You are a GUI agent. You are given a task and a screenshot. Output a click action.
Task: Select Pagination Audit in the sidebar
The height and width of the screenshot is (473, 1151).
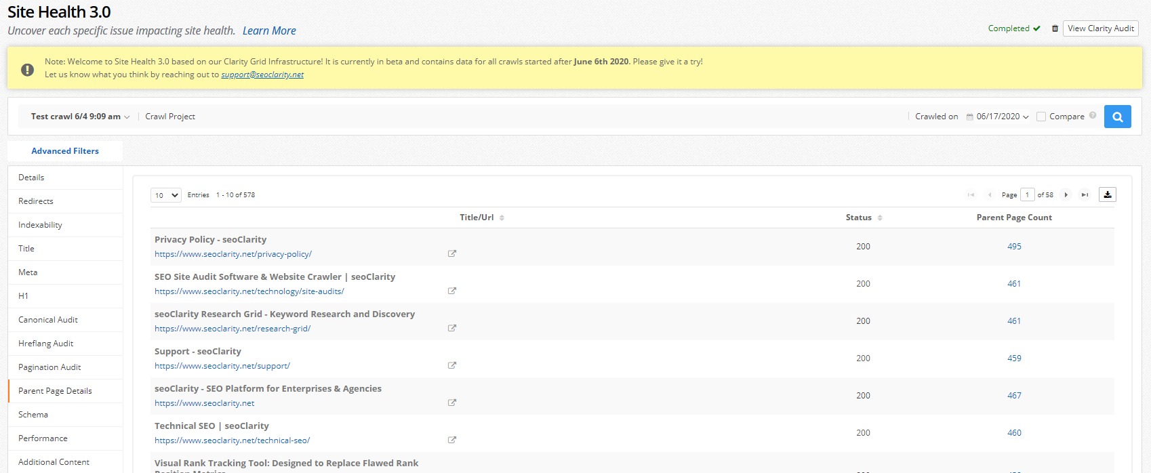pyautogui.click(x=65, y=367)
